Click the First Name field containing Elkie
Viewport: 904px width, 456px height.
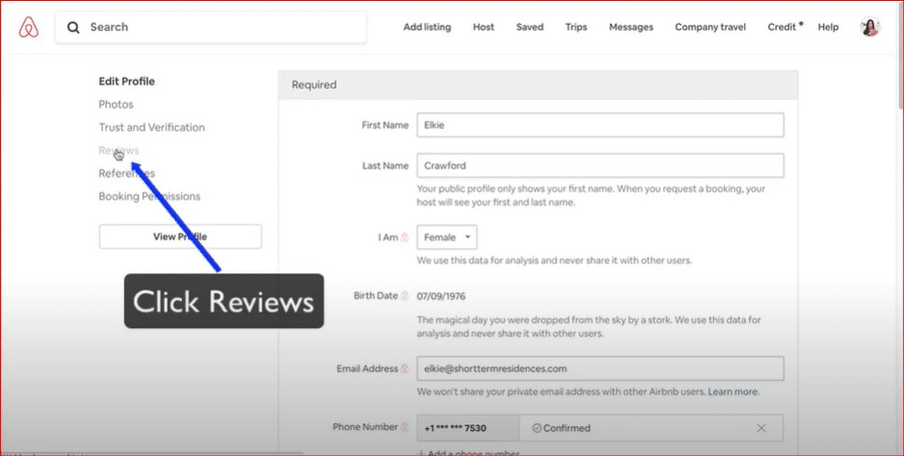(x=600, y=125)
